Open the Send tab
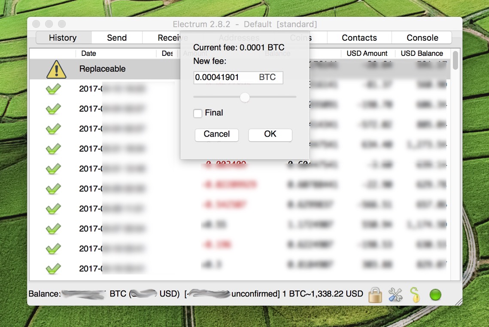489x327 pixels. (117, 38)
